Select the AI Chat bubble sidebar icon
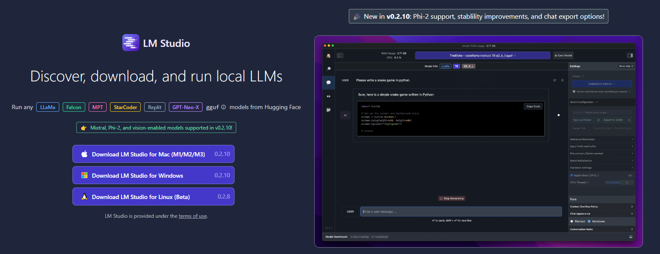The width and height of the screenshot is (660, 254). [x=328, y=82]
